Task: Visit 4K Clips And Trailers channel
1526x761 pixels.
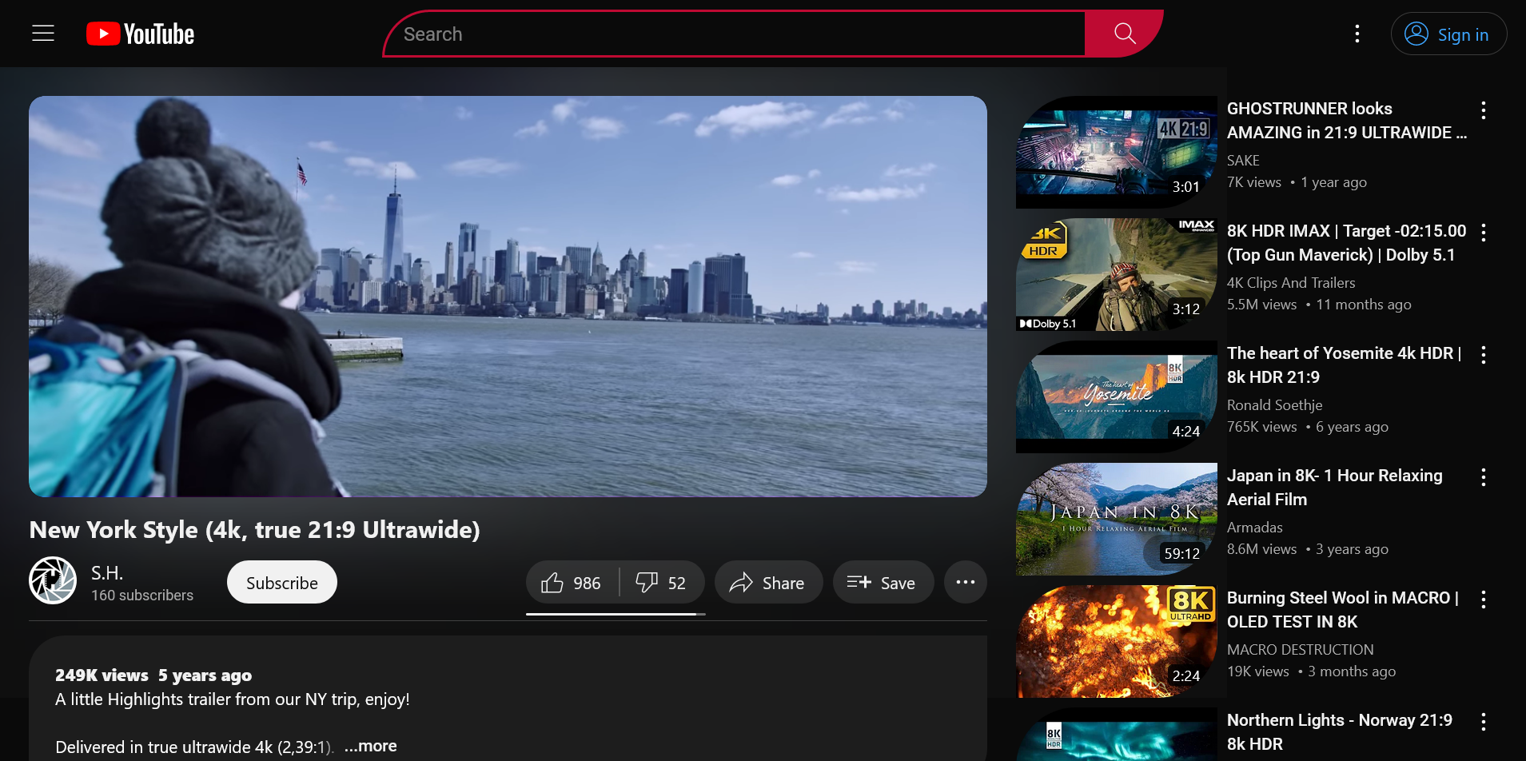Action: click(x=1291, y=283)
